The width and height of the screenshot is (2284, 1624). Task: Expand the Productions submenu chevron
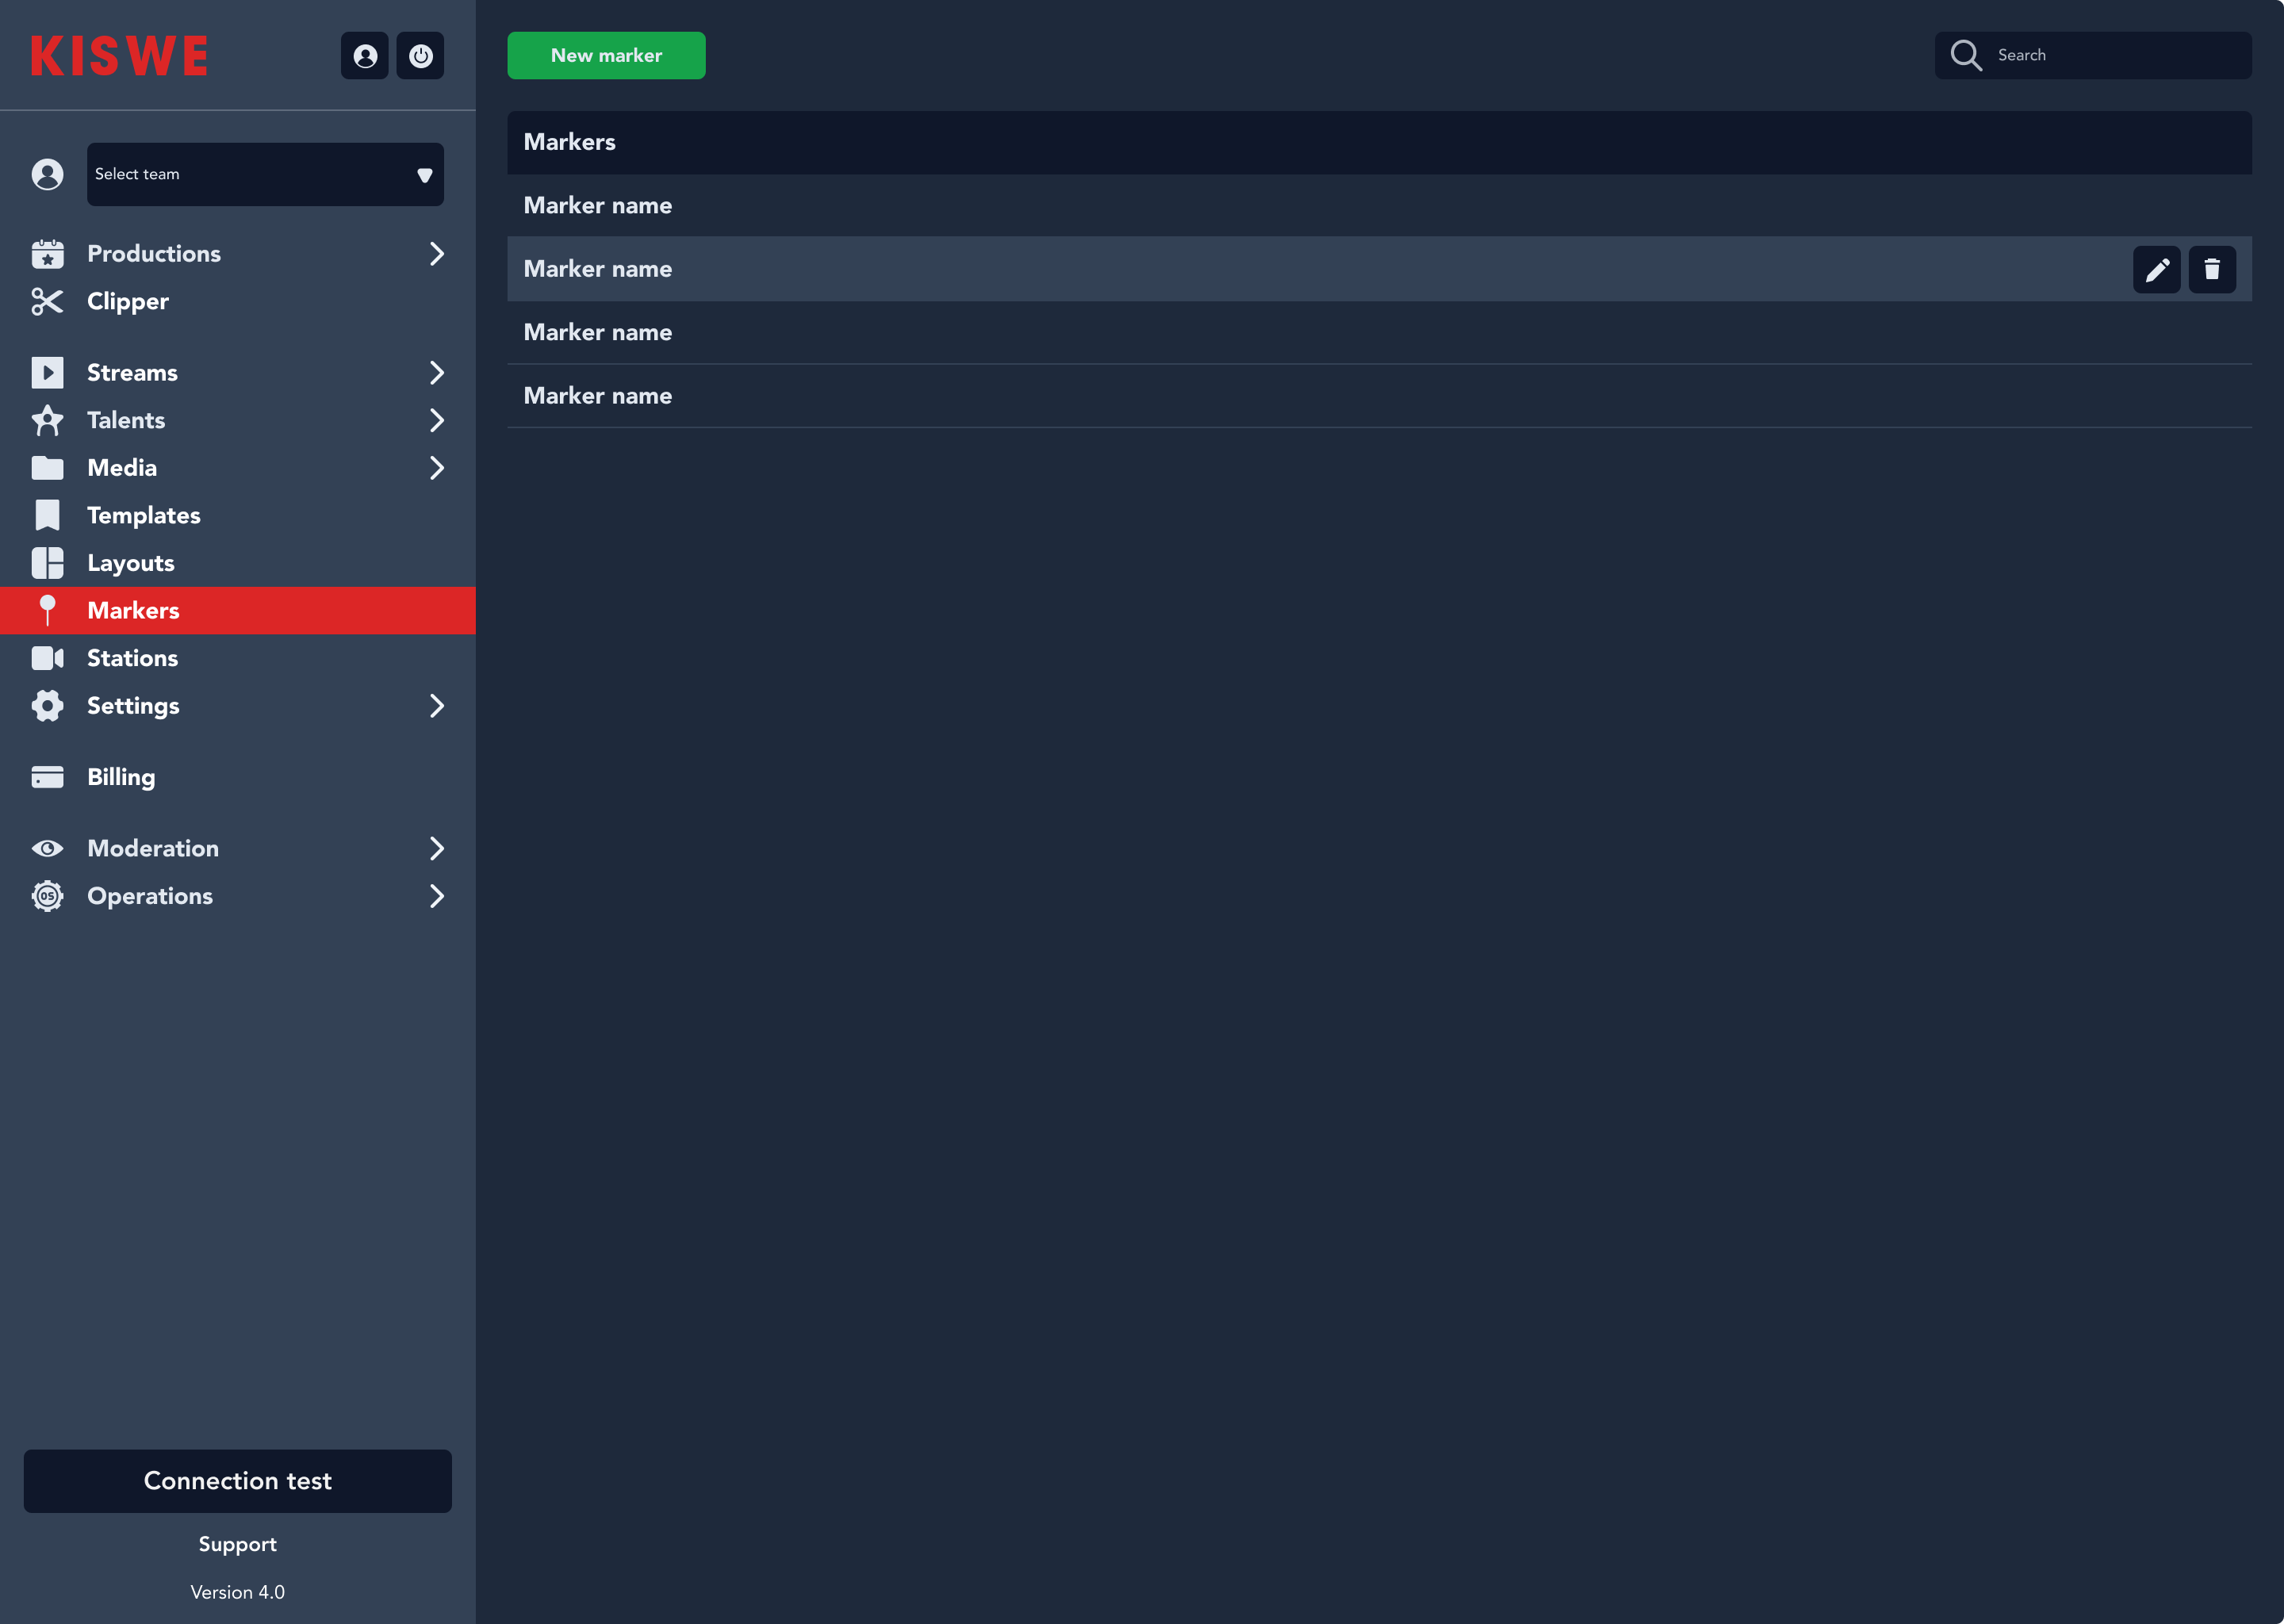(436, 254)
